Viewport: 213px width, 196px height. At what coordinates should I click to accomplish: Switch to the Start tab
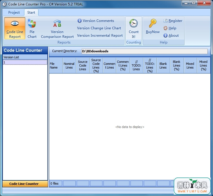click(x=31, y=12)
